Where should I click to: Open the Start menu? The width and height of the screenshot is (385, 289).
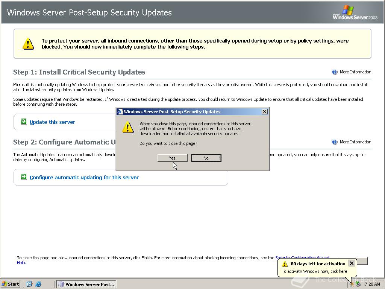pyautogui.click(x=10, y=284)
